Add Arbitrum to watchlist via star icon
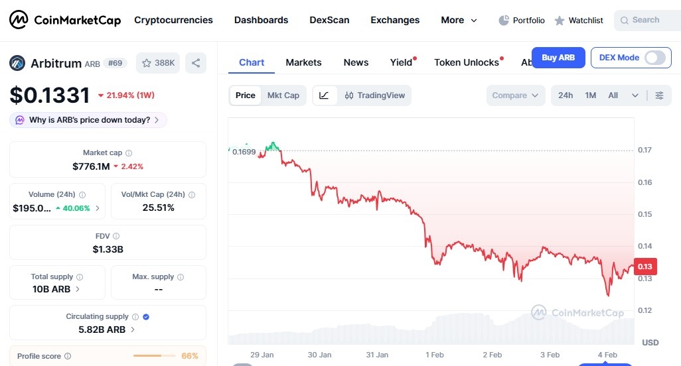The image size is (681, 366). click(x=147, y=63)
